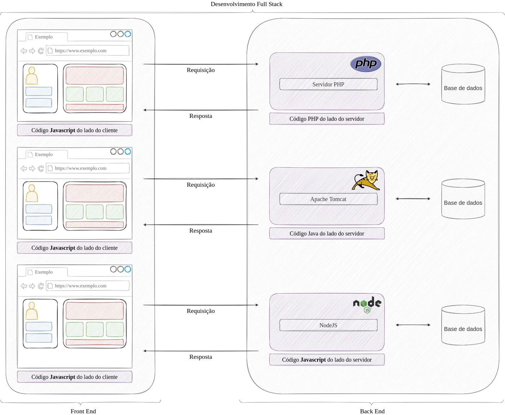
Task: Click the 'Back End' label
Action: coord(372,411)
